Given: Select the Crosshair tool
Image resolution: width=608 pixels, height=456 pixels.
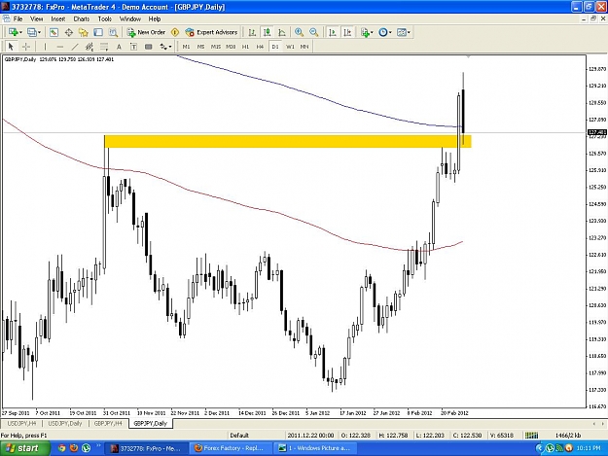Looking at the screenshot, I should point(26,47).
